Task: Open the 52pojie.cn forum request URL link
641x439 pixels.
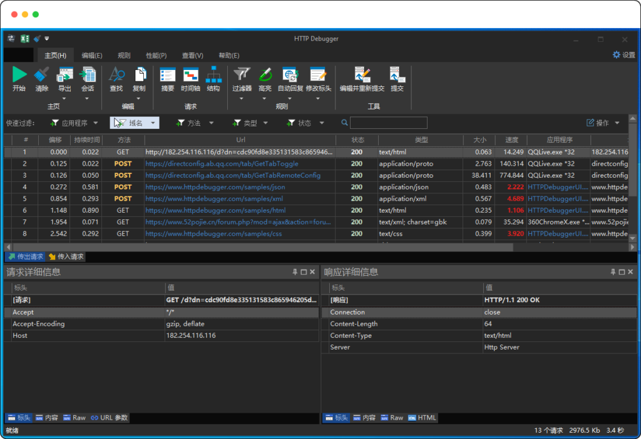Action: (x=238, y=222)
